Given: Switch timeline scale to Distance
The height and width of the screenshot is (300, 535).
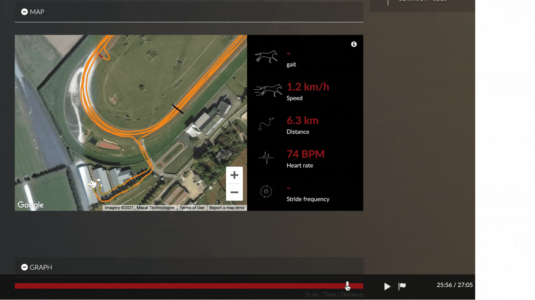Looking at the screenshot, I should point(352,295).
